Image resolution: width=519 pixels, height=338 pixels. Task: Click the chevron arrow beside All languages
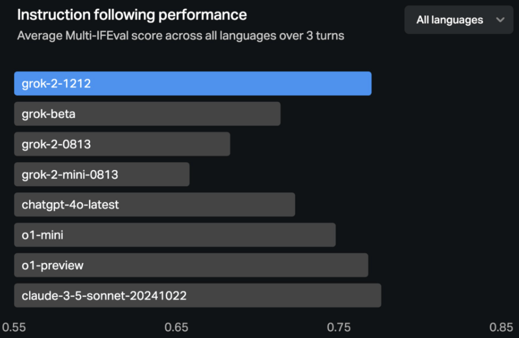500,20
